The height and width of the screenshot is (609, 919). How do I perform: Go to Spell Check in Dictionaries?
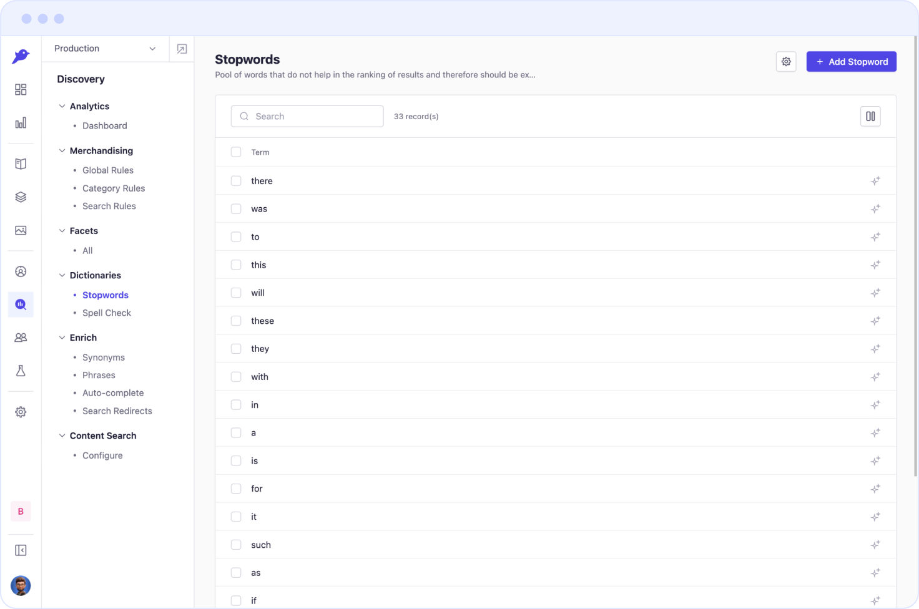[x=107, y=313]
